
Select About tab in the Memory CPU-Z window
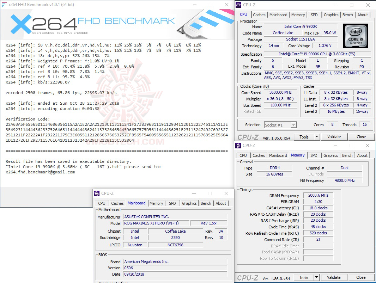coord(362,155)
